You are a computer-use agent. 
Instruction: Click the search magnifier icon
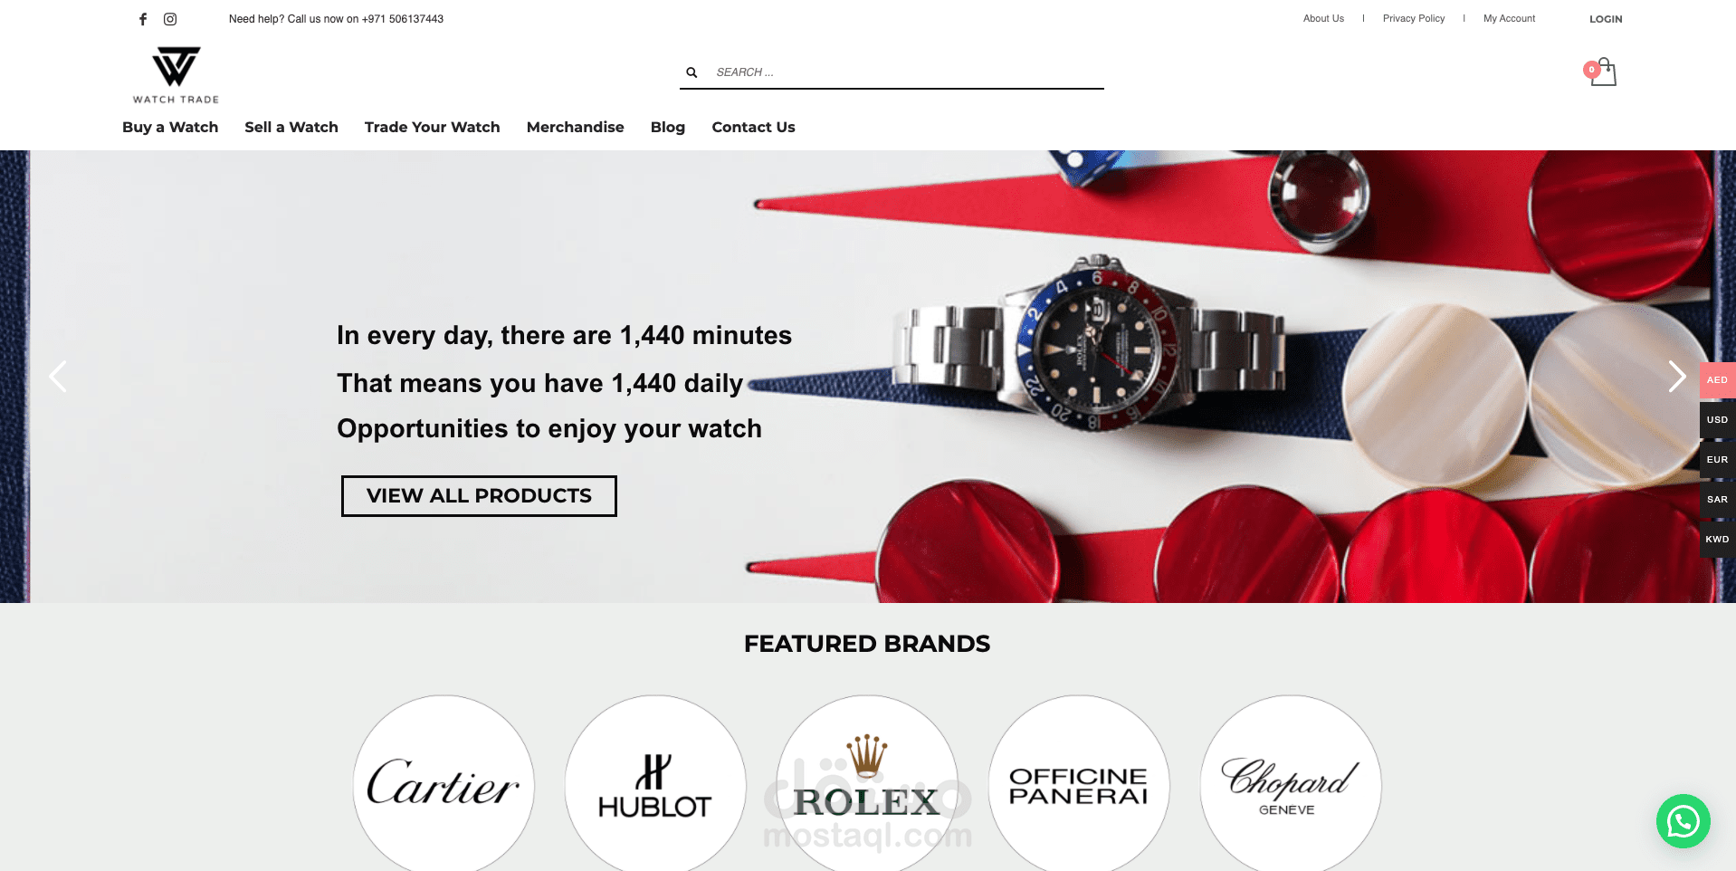(692, 72)
